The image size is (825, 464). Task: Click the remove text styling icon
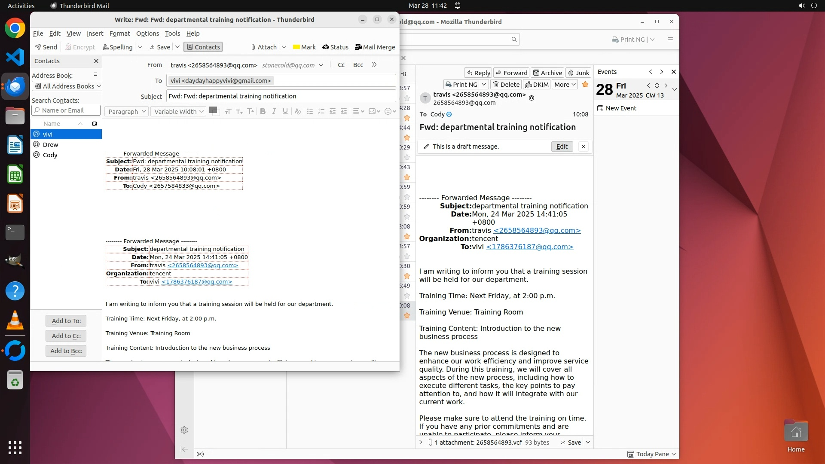point(297,111)
